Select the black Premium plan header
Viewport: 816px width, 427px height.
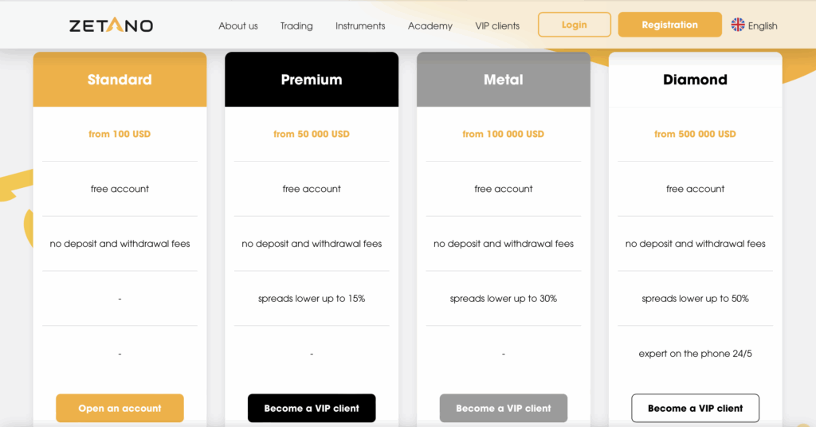coord(312,80)
